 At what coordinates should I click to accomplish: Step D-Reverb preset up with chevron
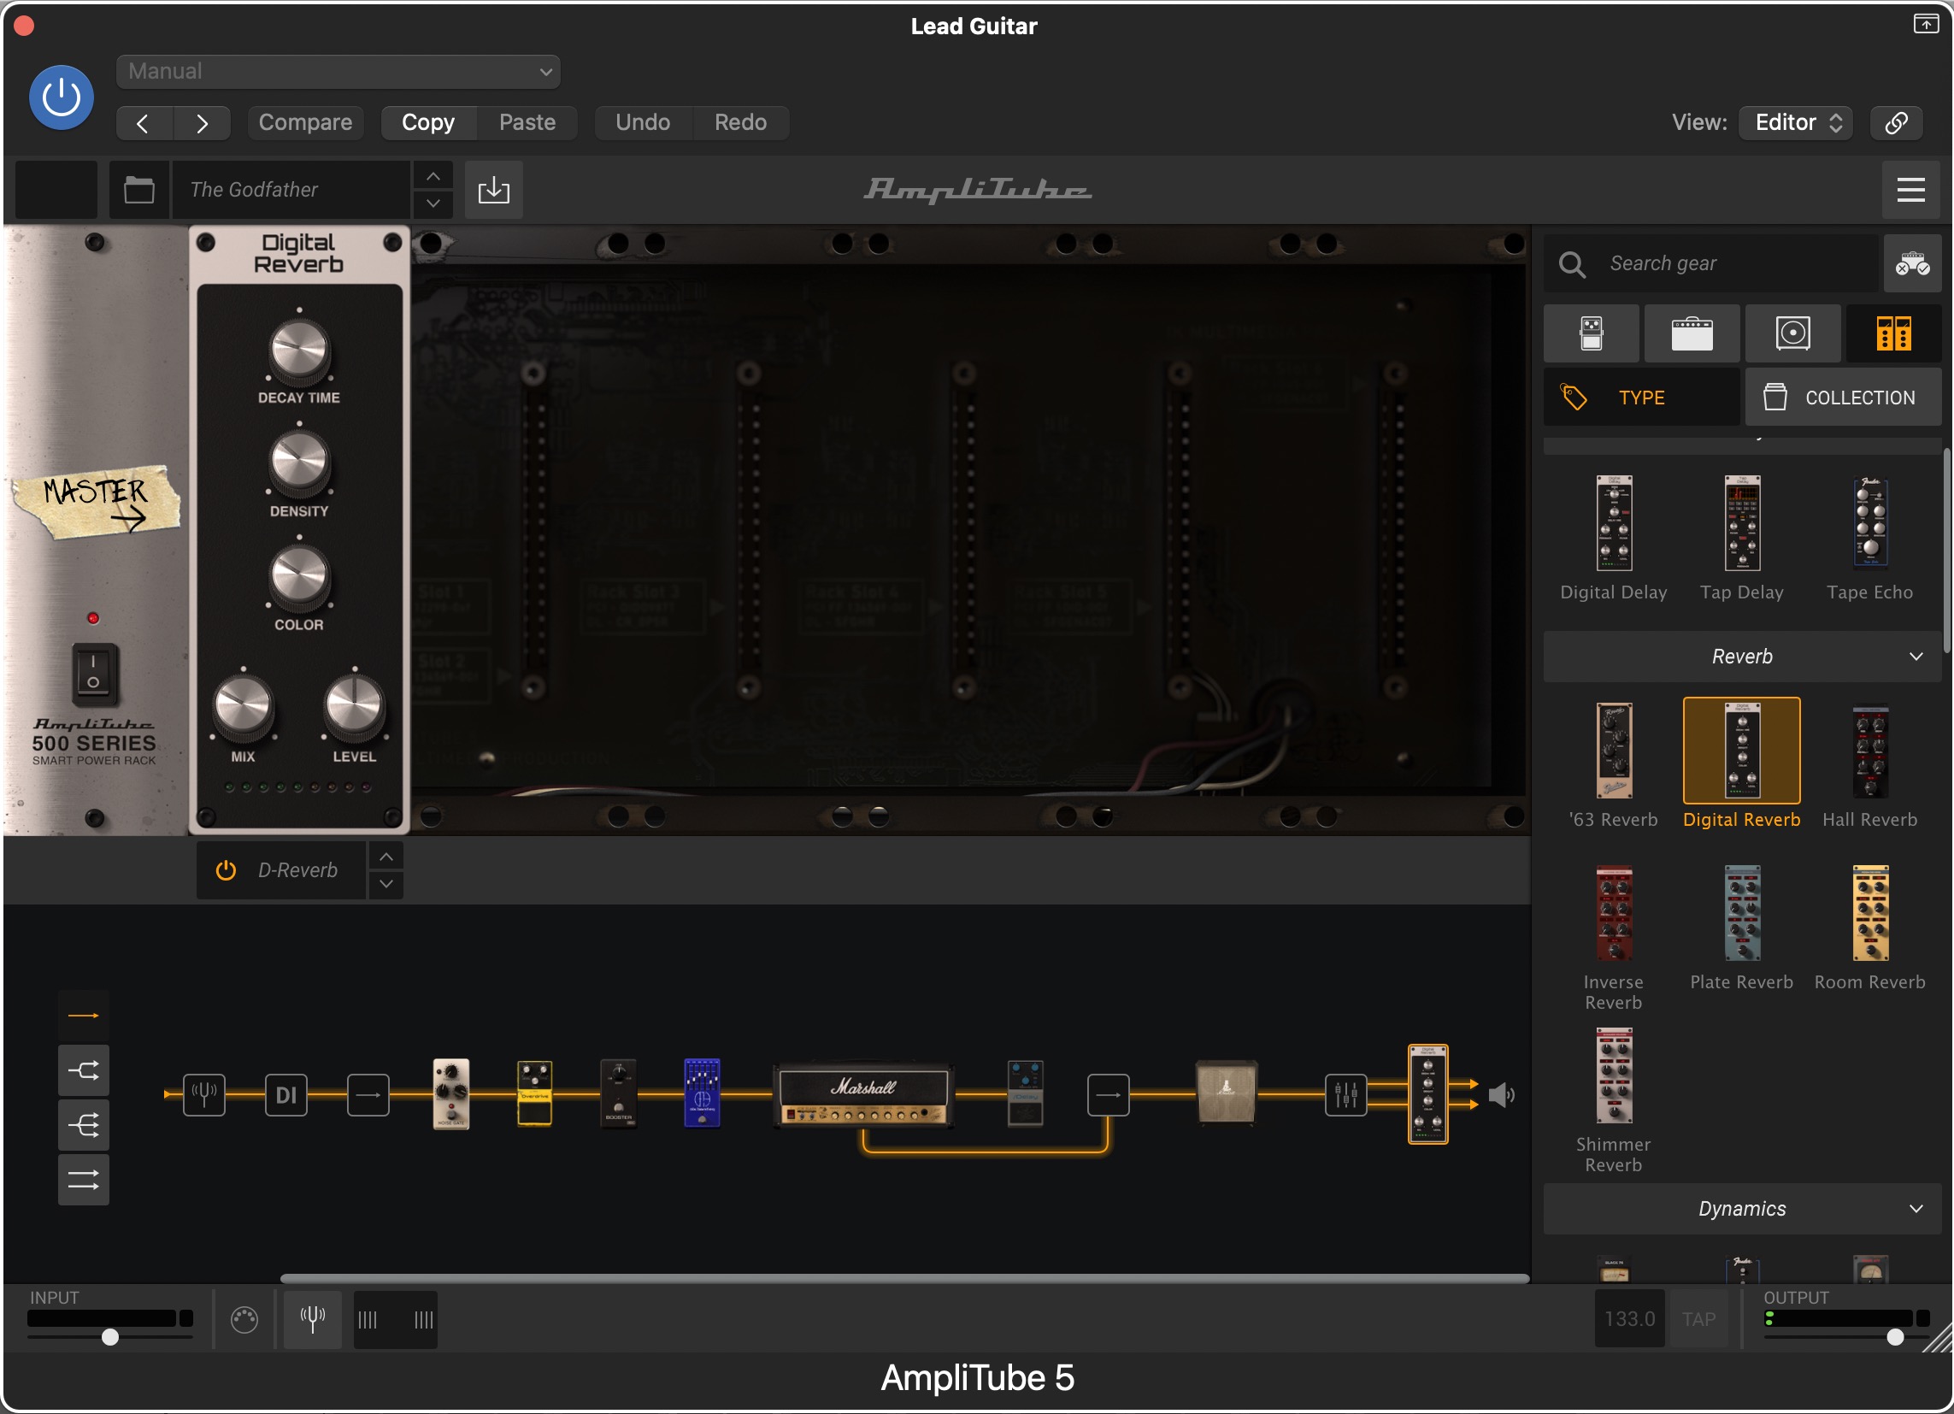click(x=387, y=857)
